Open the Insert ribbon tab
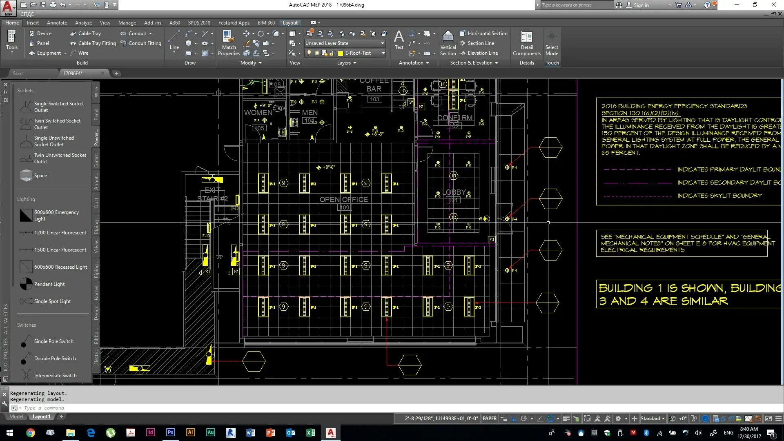Screen dimensions: 784x441 coord(33,23)
